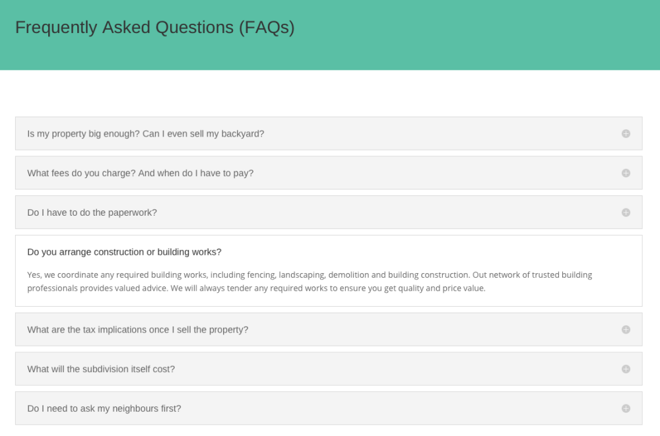
Task: Open 'What will the subdivision itself cost?'
Action: pos(101,369)
